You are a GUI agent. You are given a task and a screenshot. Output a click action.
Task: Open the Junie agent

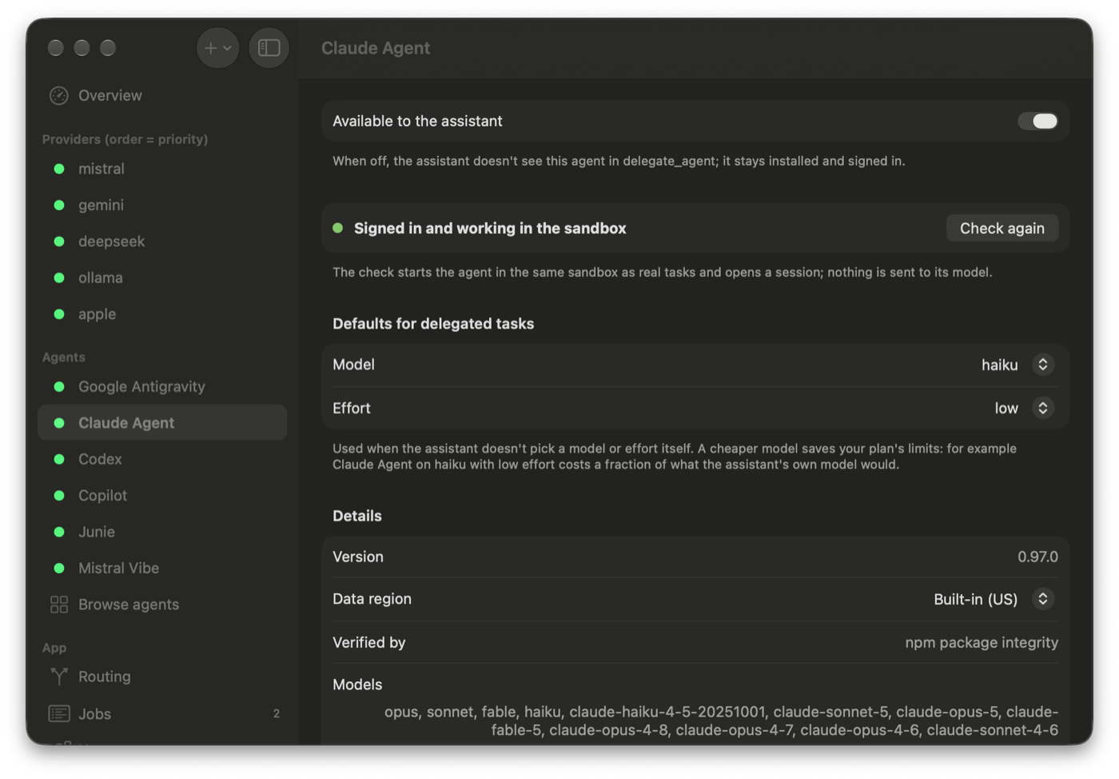(162, 532)
